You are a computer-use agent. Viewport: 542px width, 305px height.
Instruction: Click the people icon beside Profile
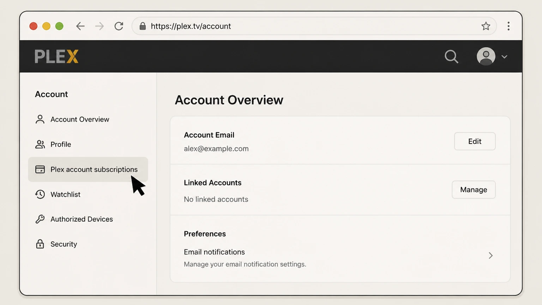tap(40, 144)
